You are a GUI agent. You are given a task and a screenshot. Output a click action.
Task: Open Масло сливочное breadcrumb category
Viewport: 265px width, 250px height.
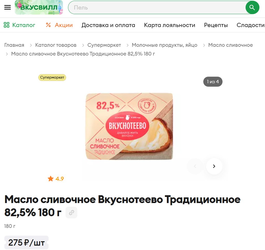pos(230,45)
